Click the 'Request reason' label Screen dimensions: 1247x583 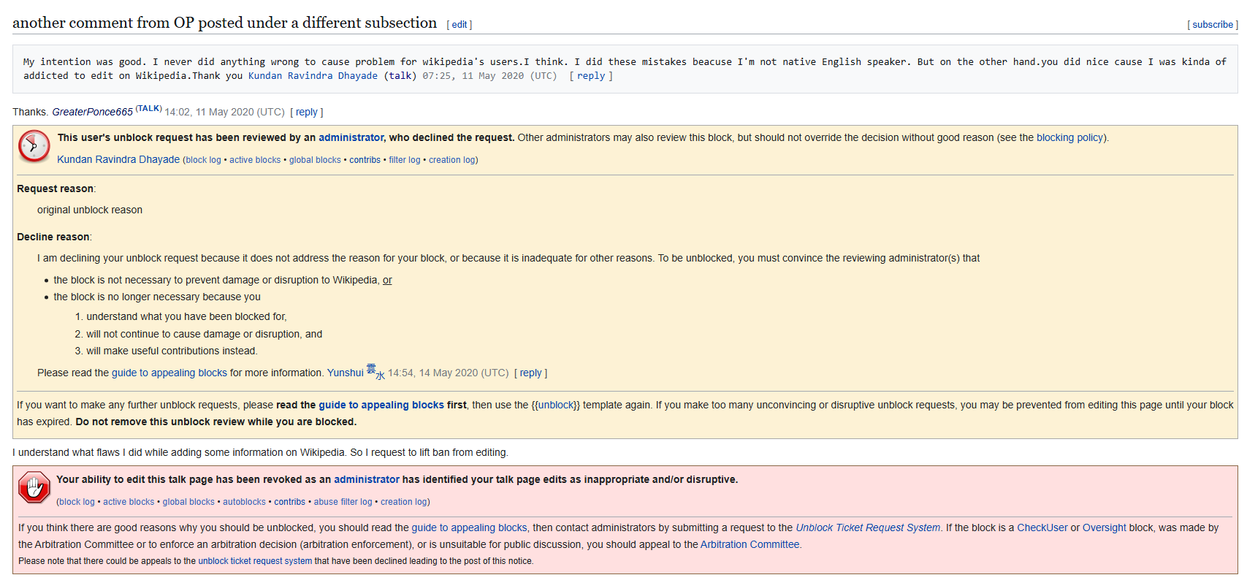(56, 188)
